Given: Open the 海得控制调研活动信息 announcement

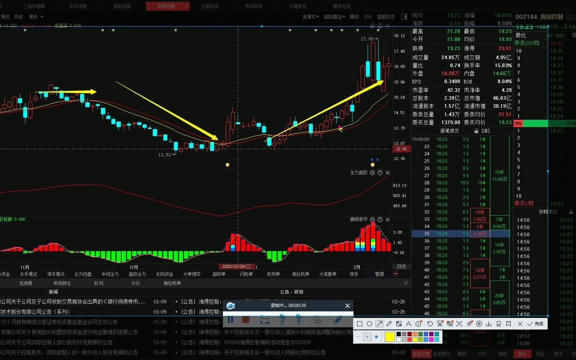Looking at the screenshot, I should (267, 342).
